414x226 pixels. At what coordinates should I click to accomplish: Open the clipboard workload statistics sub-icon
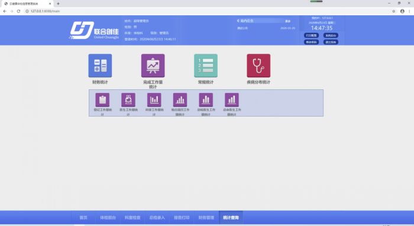coord(102,100)
